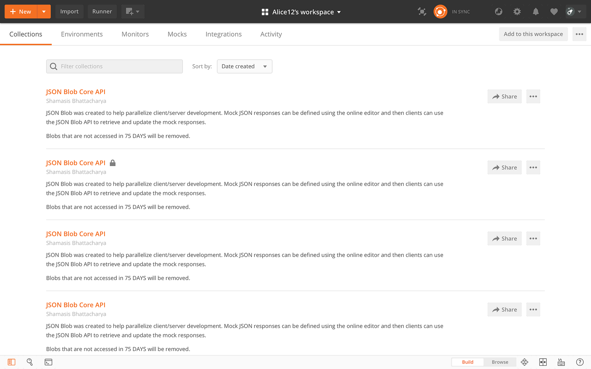Switch to Build mode
Screen dimensions: 591x369
click(x=467, y=362)
